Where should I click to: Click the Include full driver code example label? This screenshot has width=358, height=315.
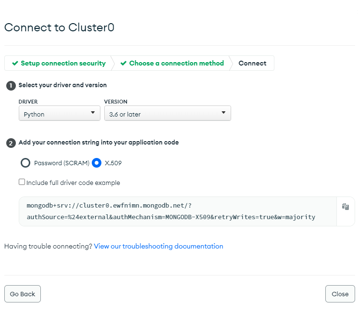coord(73,183)
